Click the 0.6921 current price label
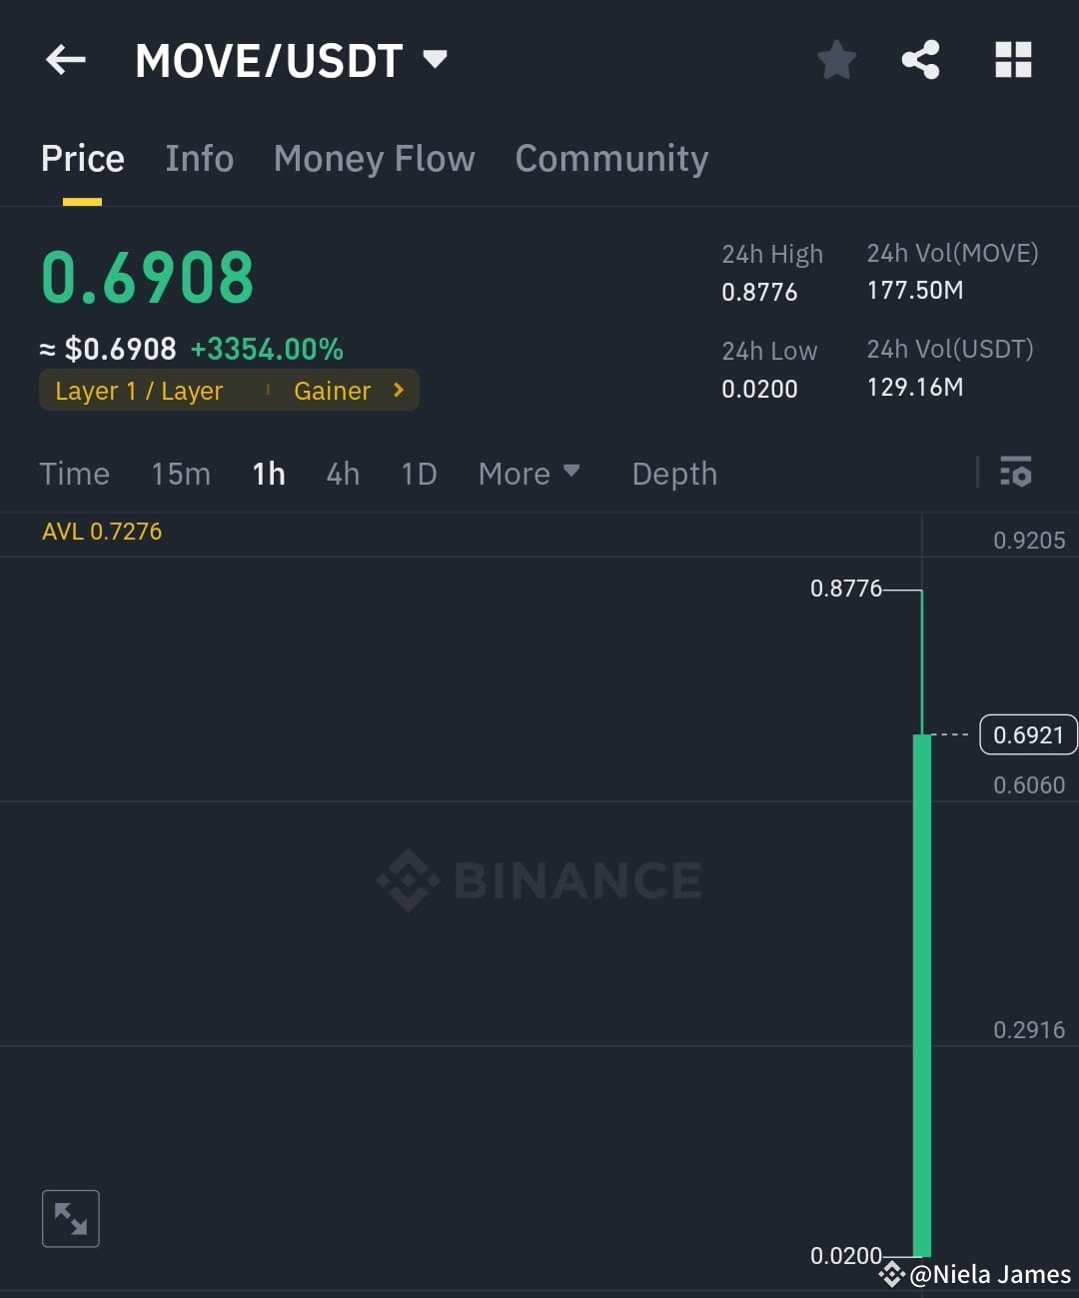 click(x=1028, y=734)
